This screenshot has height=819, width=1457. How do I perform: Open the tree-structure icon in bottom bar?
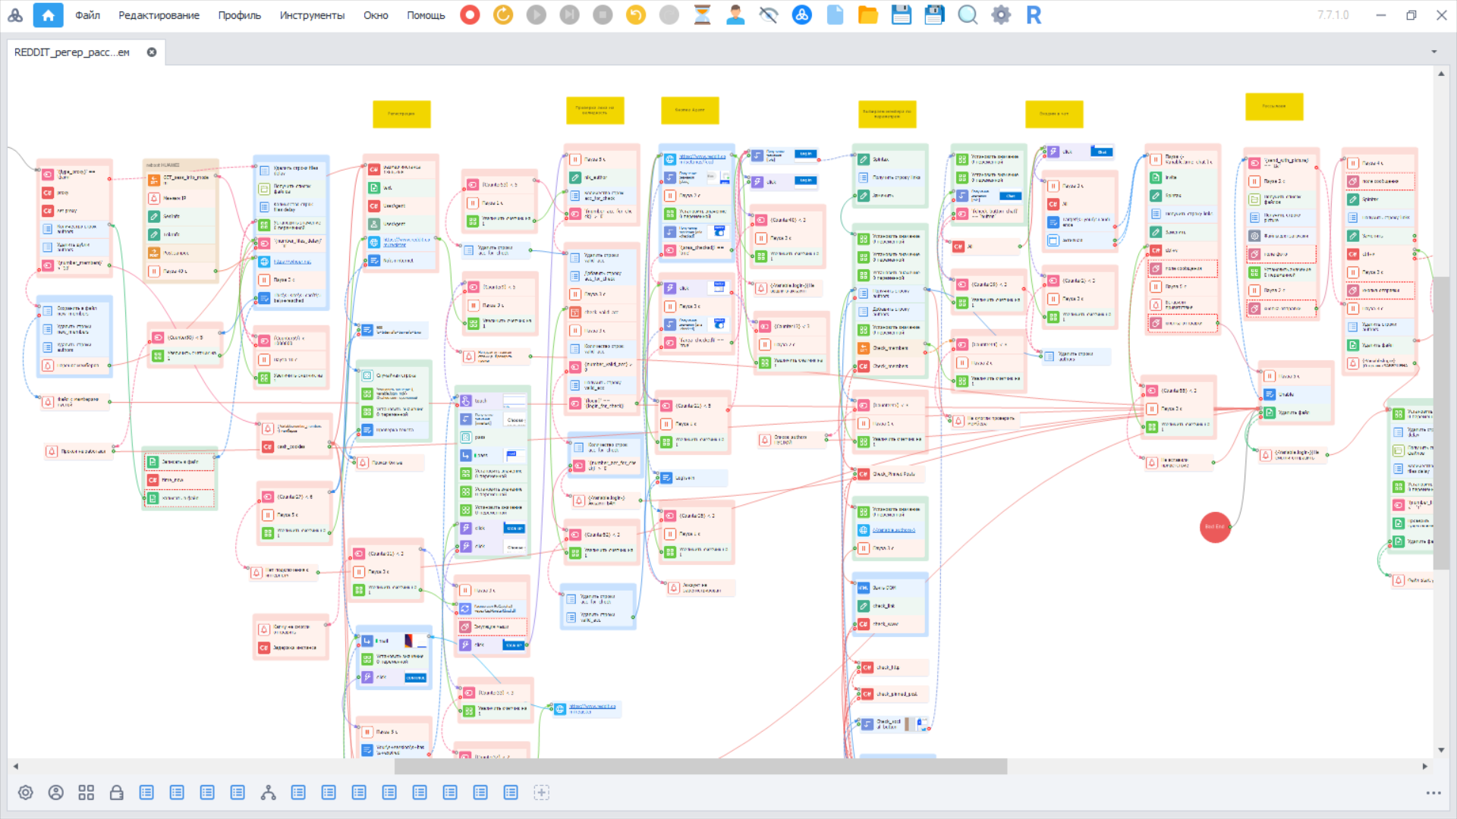(x=268, y=792)
